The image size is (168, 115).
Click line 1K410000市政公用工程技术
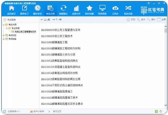point(57,36)
